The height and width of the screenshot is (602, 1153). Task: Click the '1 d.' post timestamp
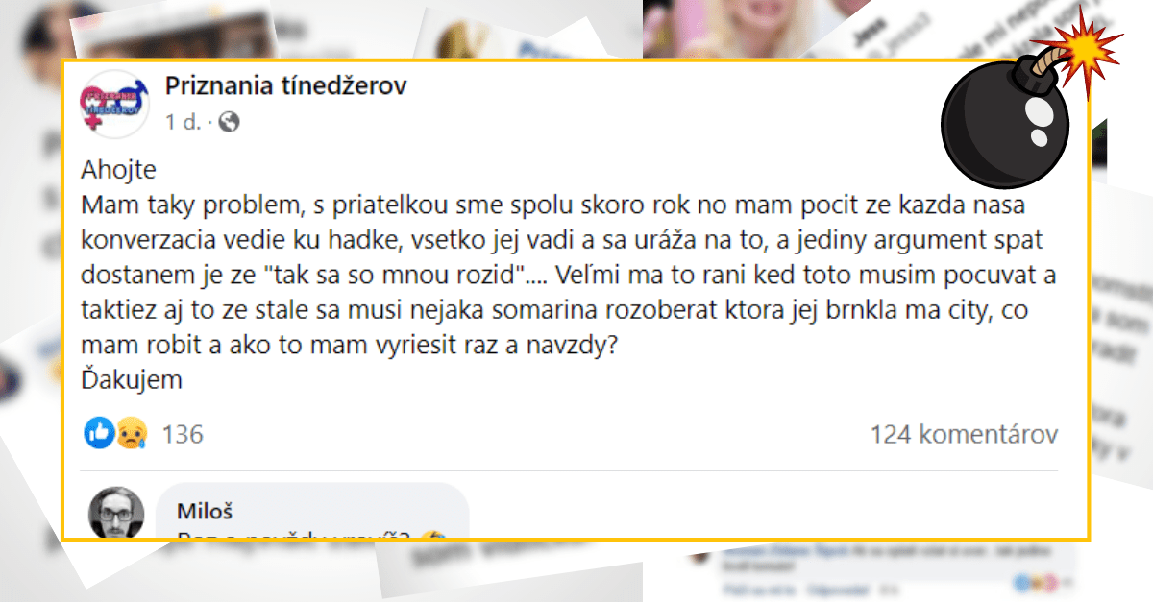pyautogui.click(x=183, y=122)
